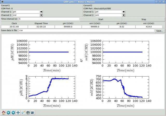Click the Save data in file label
The height and width of the screenshot is (116, 166).
(9, 30)
